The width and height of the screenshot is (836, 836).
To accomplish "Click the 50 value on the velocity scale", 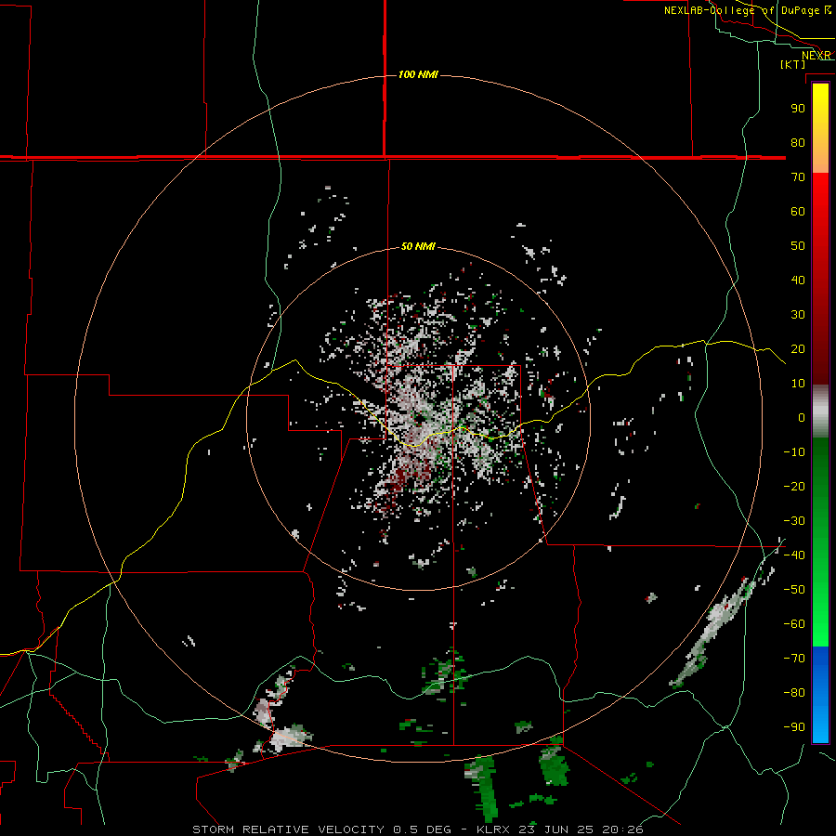I will [798, 246].
